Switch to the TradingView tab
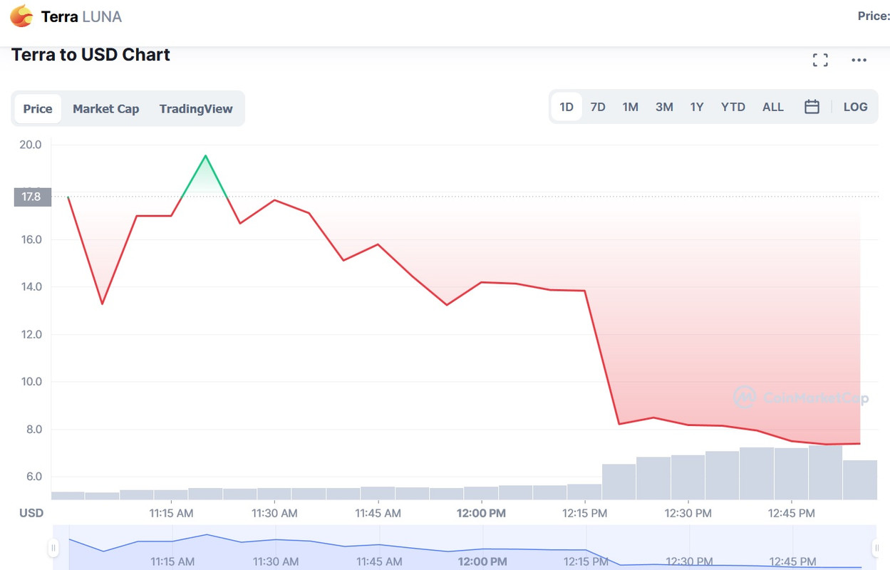The height and width of the screenshot is (570, 890). [196, 108]
